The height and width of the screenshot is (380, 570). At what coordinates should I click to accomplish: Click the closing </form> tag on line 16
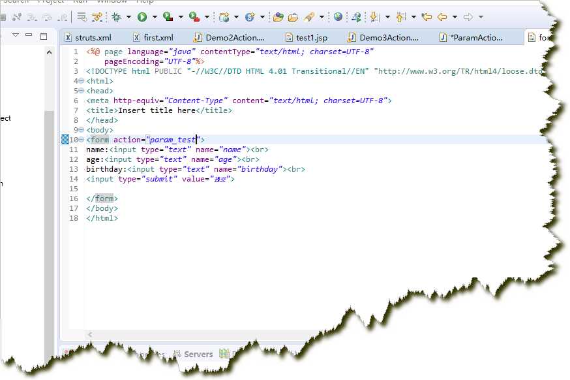point(102,198)
